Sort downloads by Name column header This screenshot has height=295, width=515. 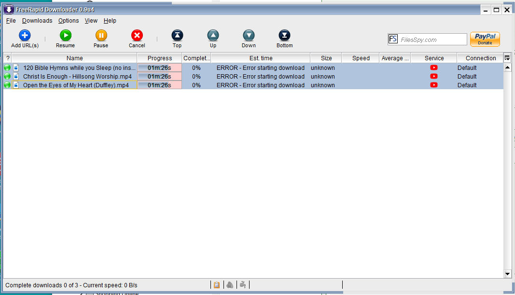coord(75,58)
